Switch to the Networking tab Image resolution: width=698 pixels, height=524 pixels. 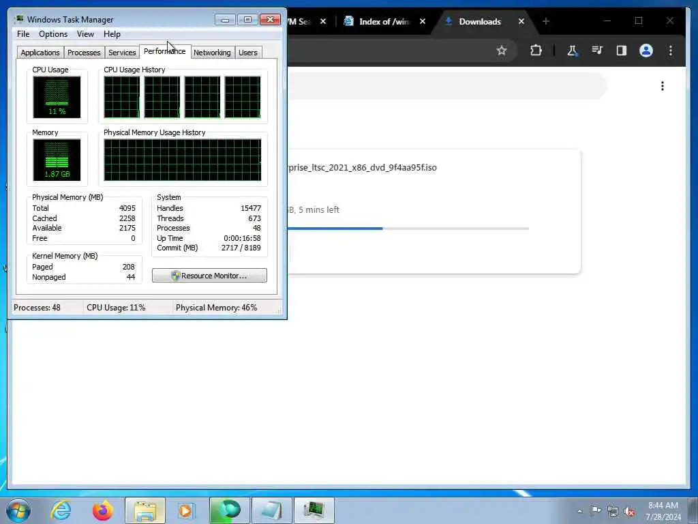pos(212,53)
